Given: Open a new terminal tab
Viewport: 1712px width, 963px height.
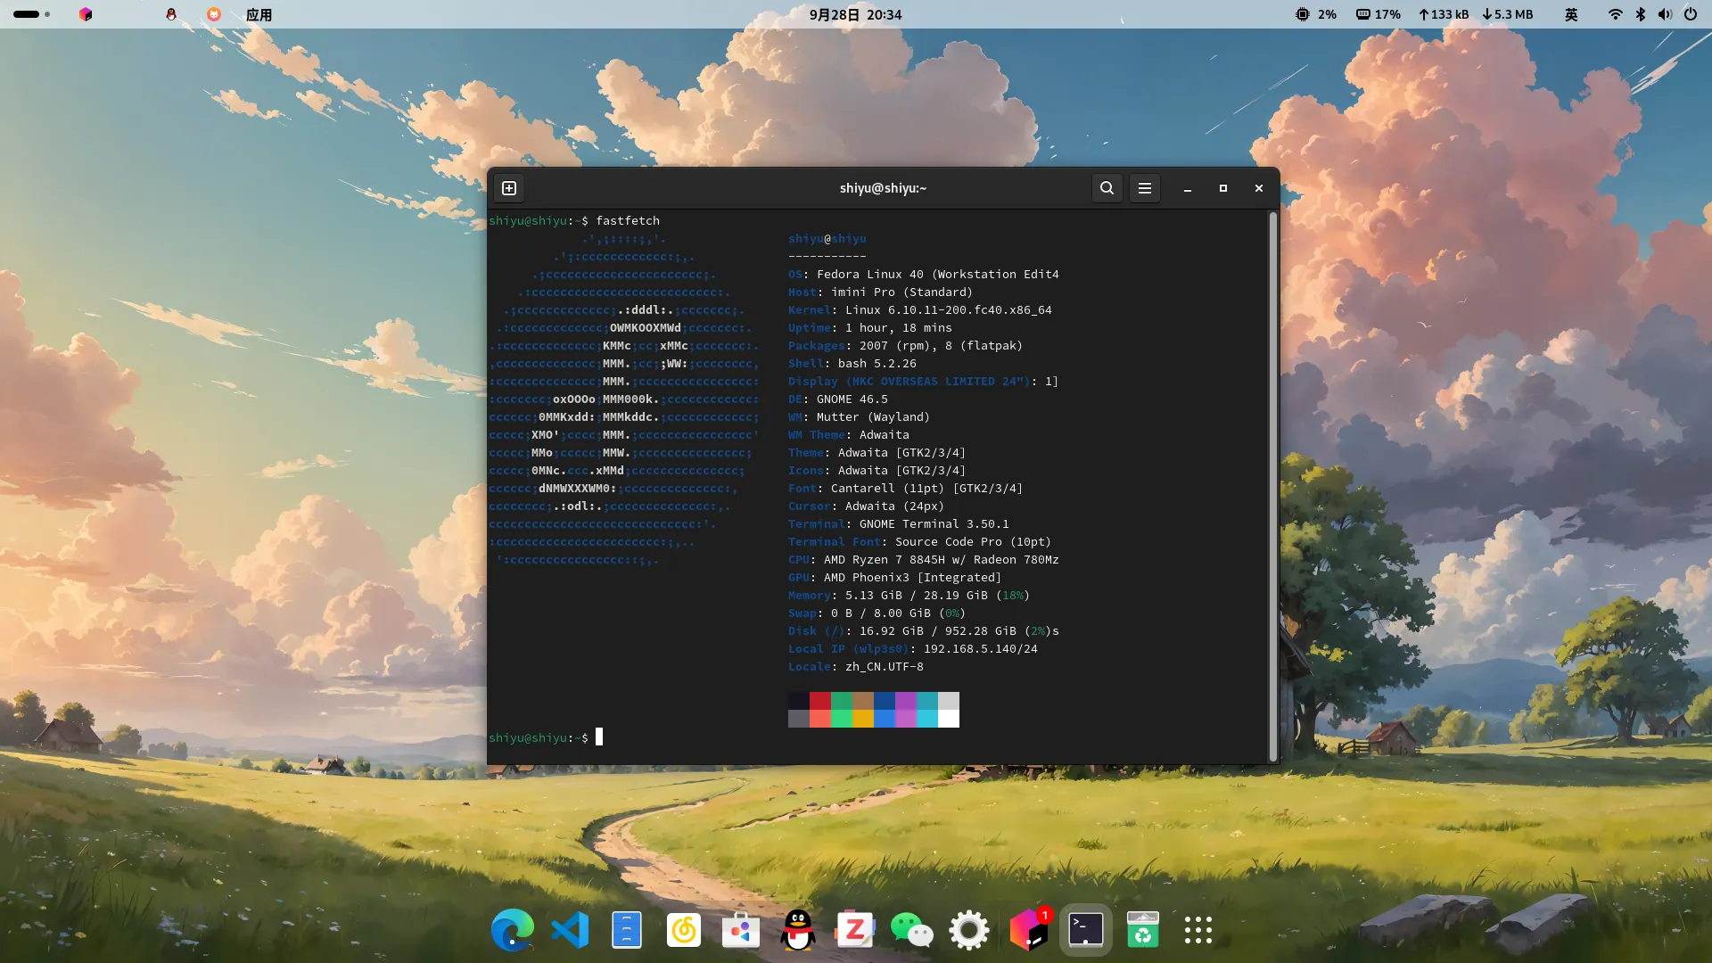Looking at the screenshot, I should pyautogui.click(x=509, y=188).
